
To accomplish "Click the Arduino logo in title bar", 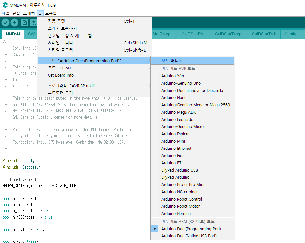I will pyautogui.click(x=5, y=5).
